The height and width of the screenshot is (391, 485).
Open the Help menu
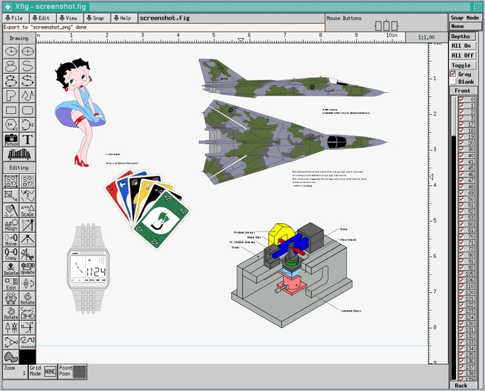124,18
